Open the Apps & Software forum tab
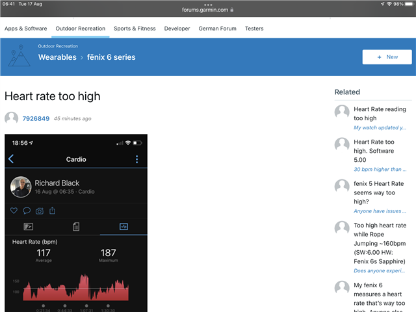Viewport: 416px width, 312px height. click(25, 29)
